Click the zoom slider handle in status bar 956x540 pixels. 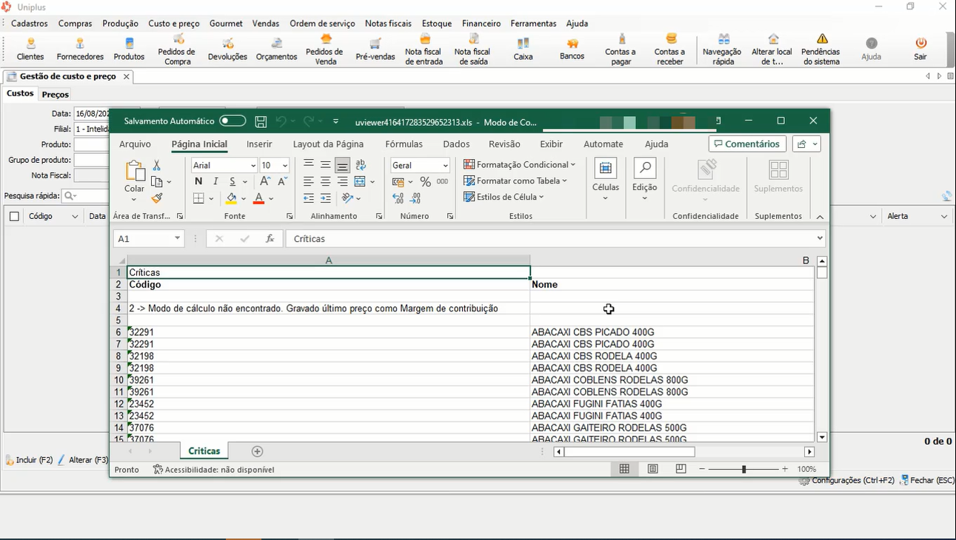[743, 469]
